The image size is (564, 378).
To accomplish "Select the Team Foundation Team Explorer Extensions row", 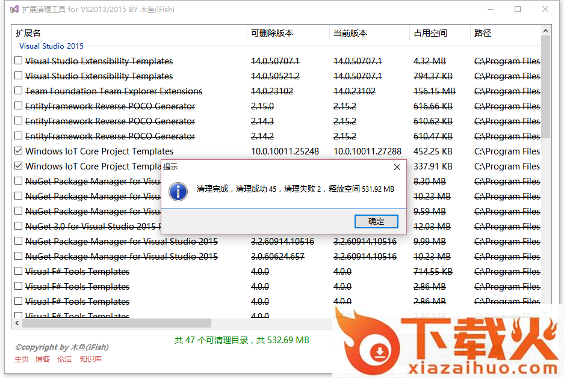I will (276, 91).
